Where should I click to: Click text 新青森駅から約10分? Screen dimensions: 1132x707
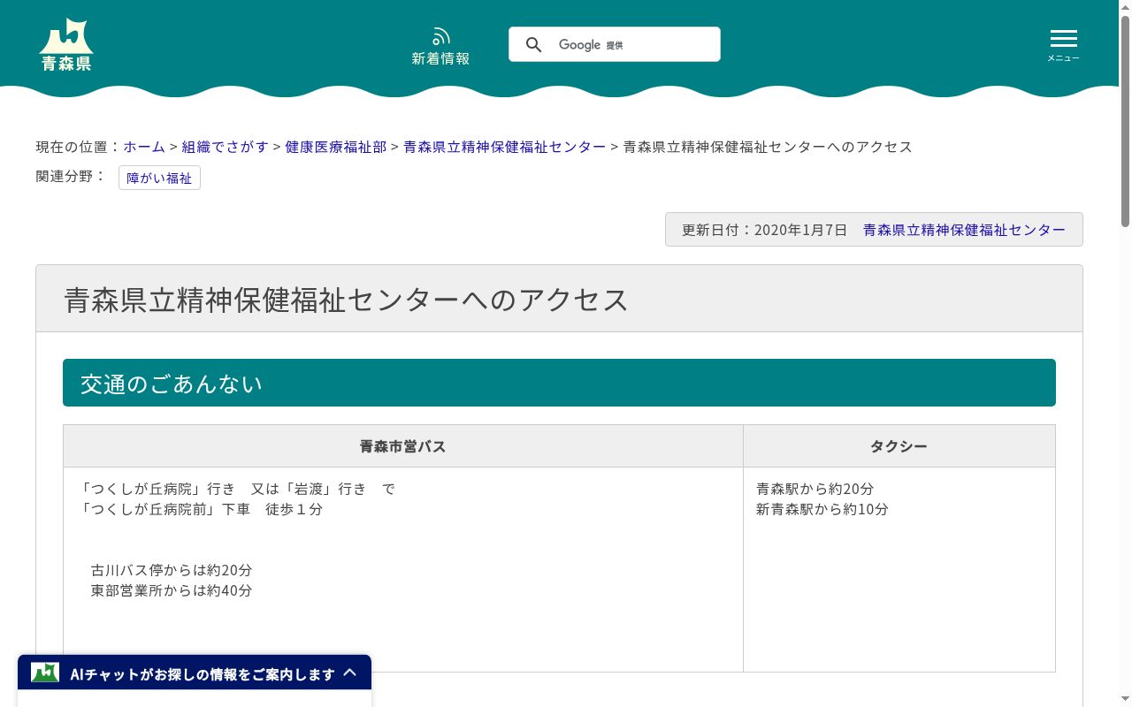pos(822,509)
